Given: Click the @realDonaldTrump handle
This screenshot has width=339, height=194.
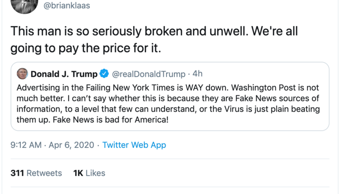Looking at the screenshot, I should pyautogui.click(x=149, y=74).
